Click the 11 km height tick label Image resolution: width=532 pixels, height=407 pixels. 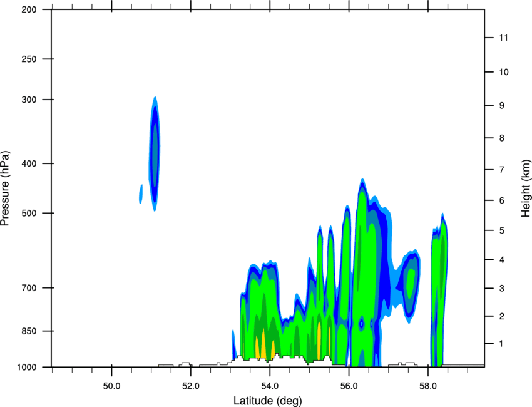pyautogui.click(x=504, y=38)
